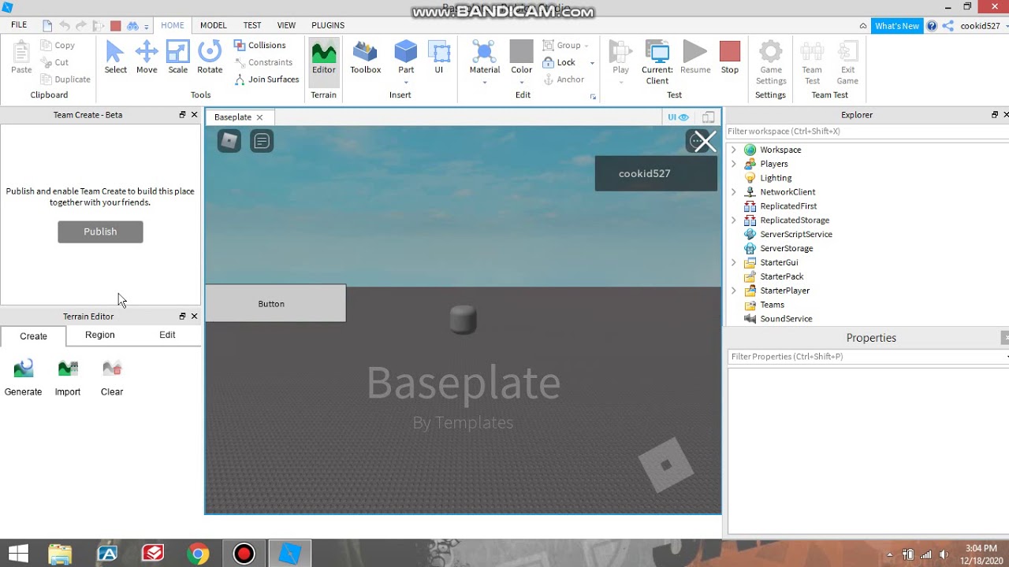Image resolution: width=1009 pixels, height=567 pixels.
Task: Click the Filter workspace search field
Action: (866, 132)
